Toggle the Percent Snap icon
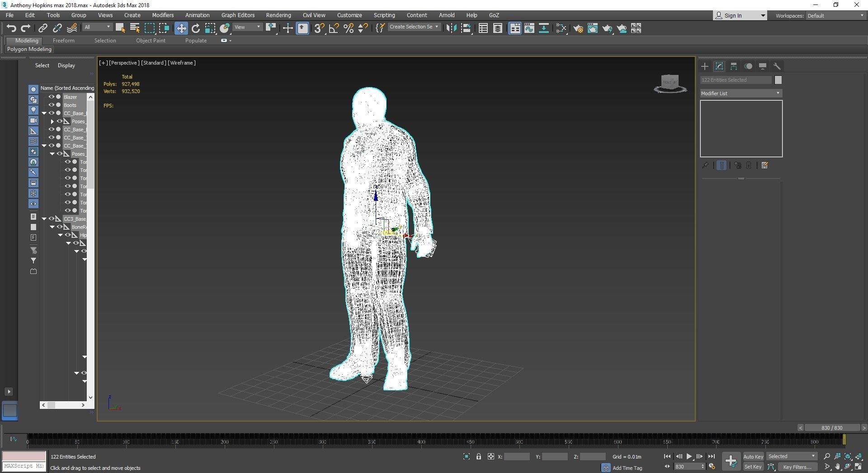Image resolution: width=868 pixels, height=473 pixels. pos(349,28)
